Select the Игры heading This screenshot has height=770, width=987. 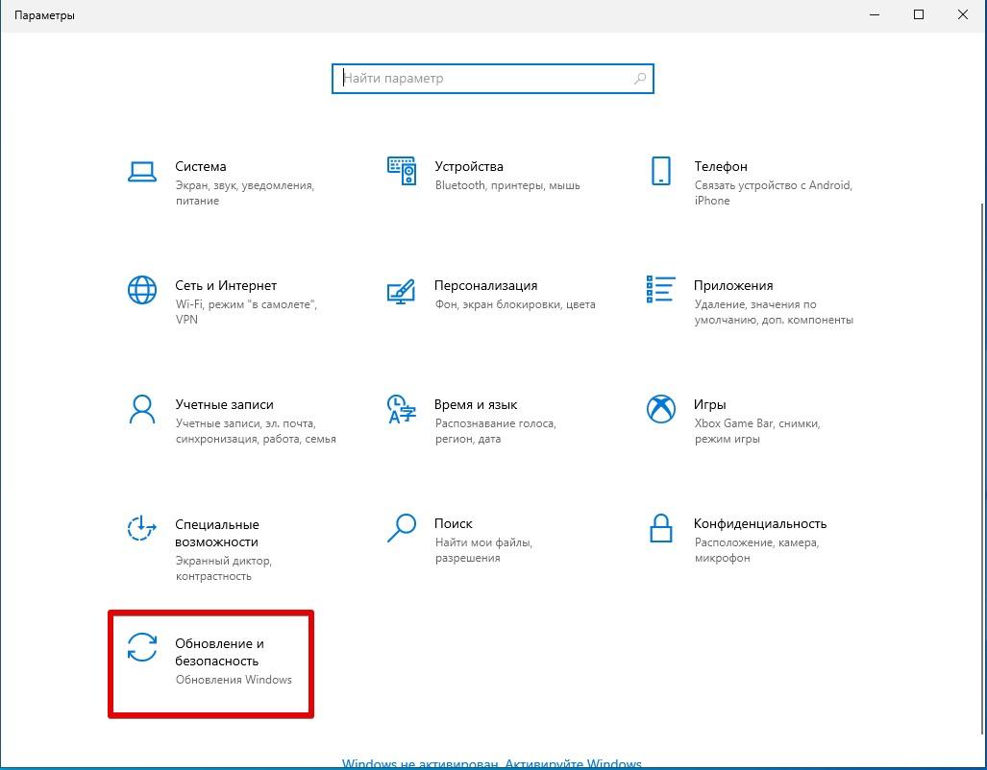[709, 404]
